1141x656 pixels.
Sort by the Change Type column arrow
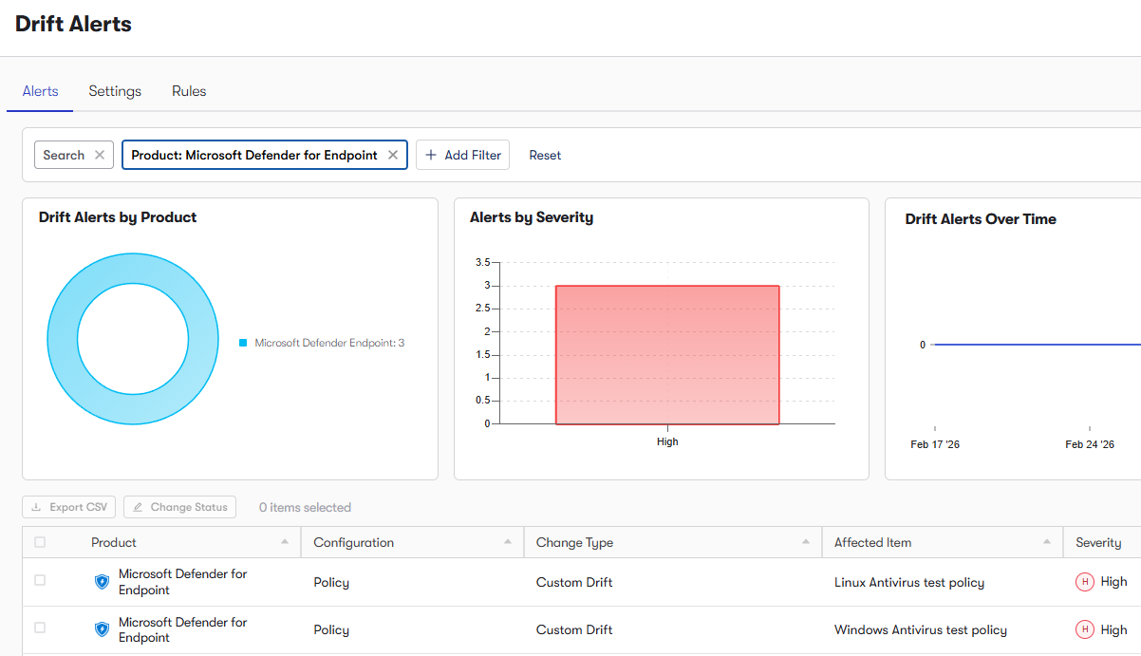(x=806, y=542)
